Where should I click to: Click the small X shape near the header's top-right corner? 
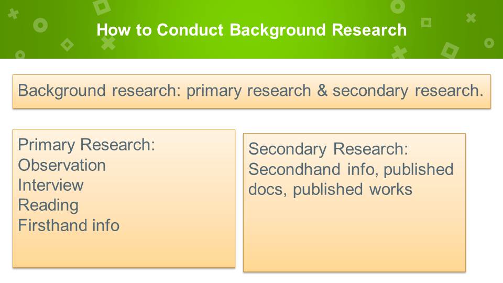click(471, 18)
